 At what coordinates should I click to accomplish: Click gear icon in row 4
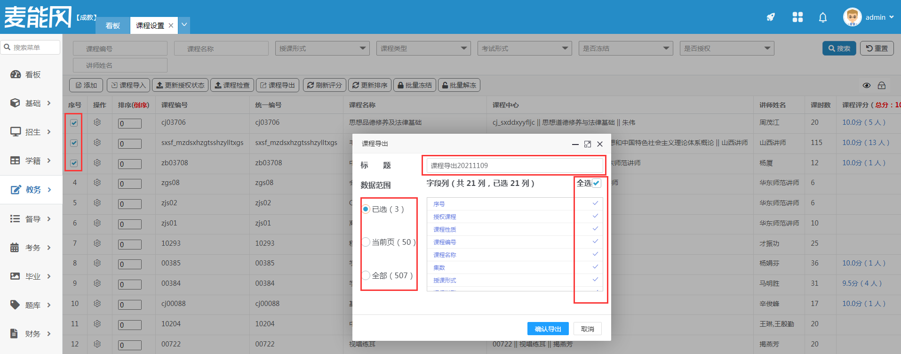click(x=97, y=183)
